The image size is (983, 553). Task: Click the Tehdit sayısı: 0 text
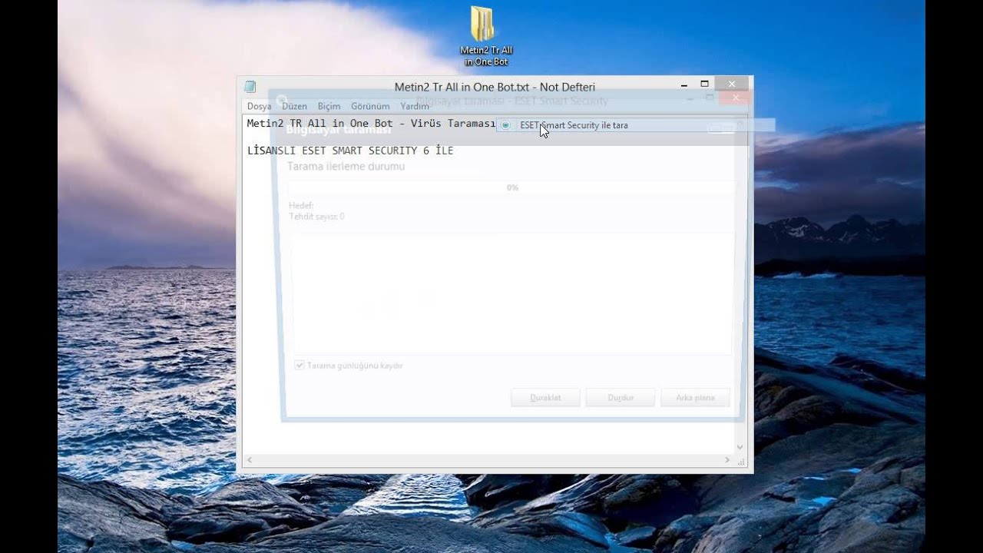click(316, 217)
